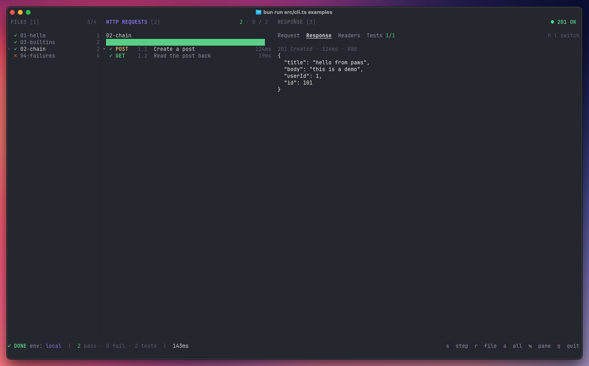
Task: Click the 124ms duration on POST row
Action: point(263,49)
